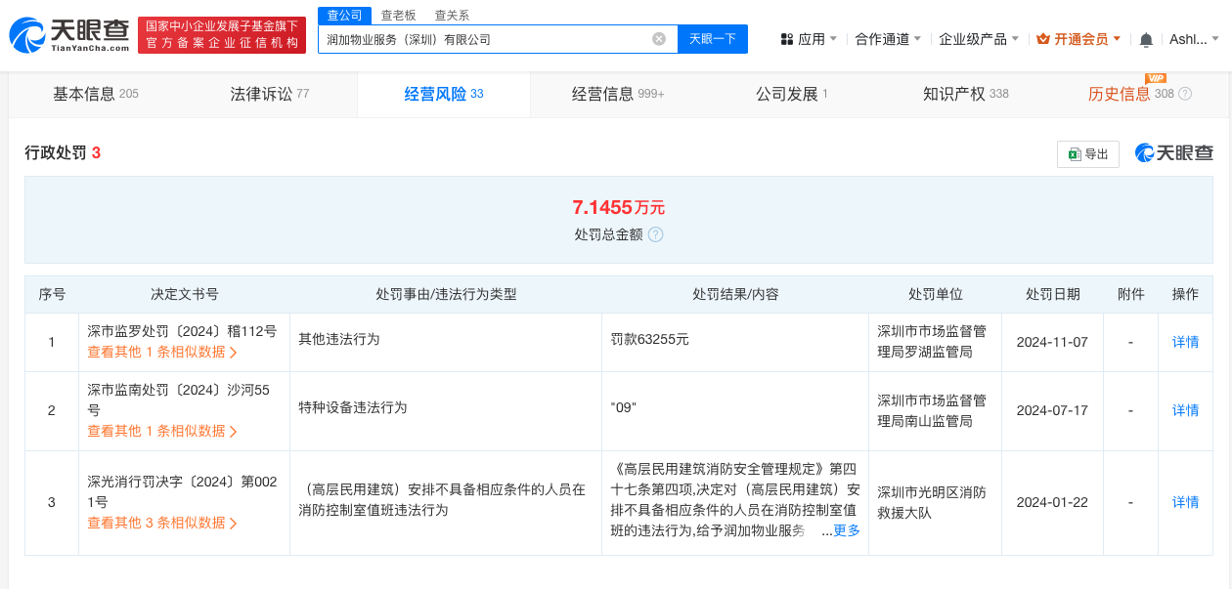The height and width of the screenshot is (589, 1232).
Task: Click the total amount 7.1455万元
Action: click(x=618, y=207)
